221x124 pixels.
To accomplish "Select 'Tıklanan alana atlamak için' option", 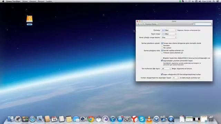I will [x=162, y=53].
